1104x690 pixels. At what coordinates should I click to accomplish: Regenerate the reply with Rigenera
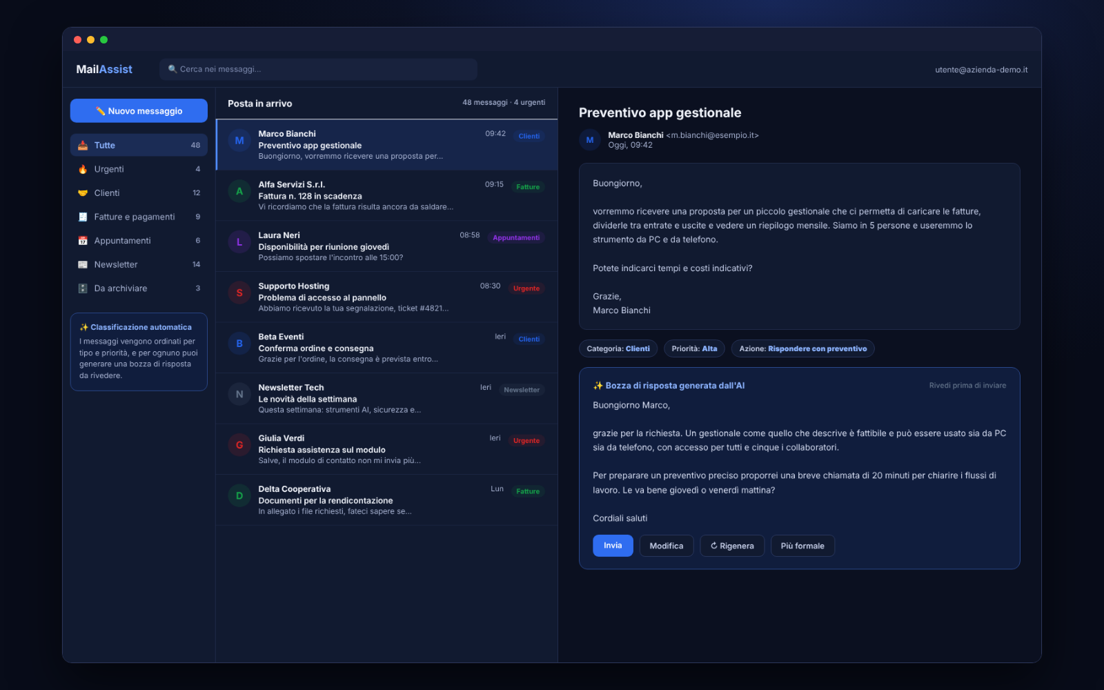click(732, 546)
